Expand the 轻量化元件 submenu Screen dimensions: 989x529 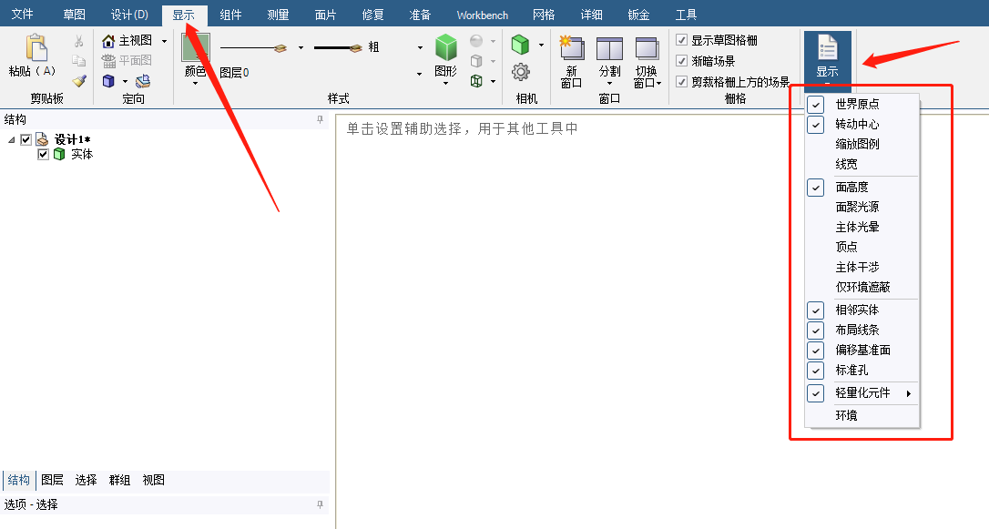pos(908,392)
